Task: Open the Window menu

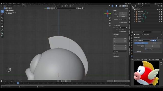Action: pyautogui.click(x=15, y=4)
